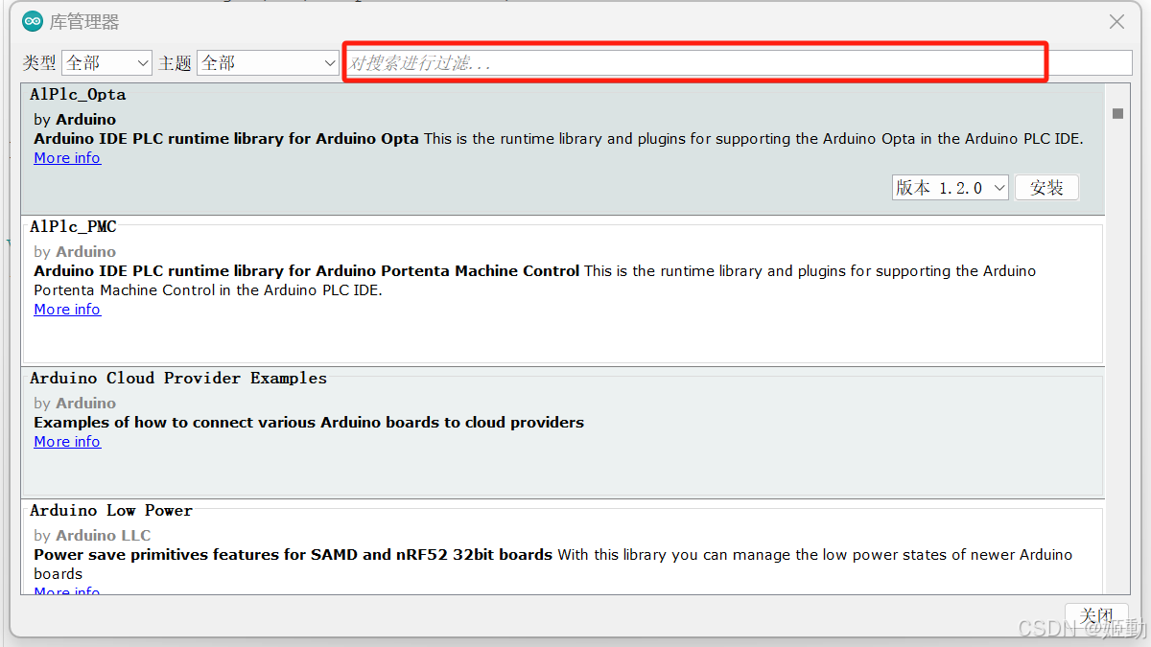Select Arduino Cloud Provider Examples title

pyautogui.click(x=178, y=379)
